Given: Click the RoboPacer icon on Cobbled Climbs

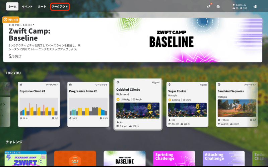Looking at the screenshot, I should 118,82.
